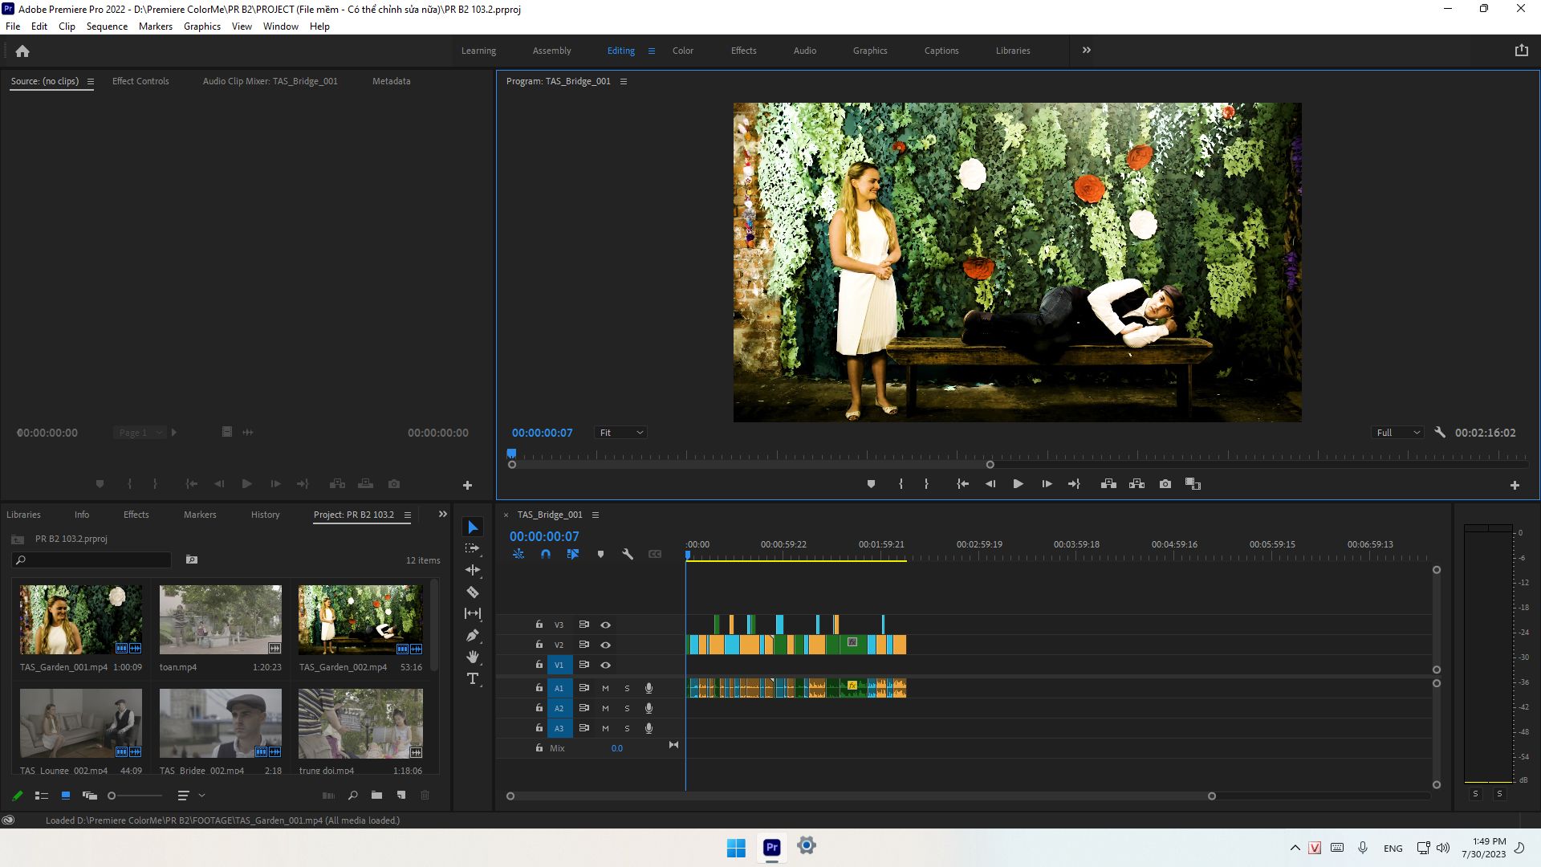Select the Track Select Forward tool
This screenshot has width=1541, height=867.
pyautogui.click(x=473, y=548)
